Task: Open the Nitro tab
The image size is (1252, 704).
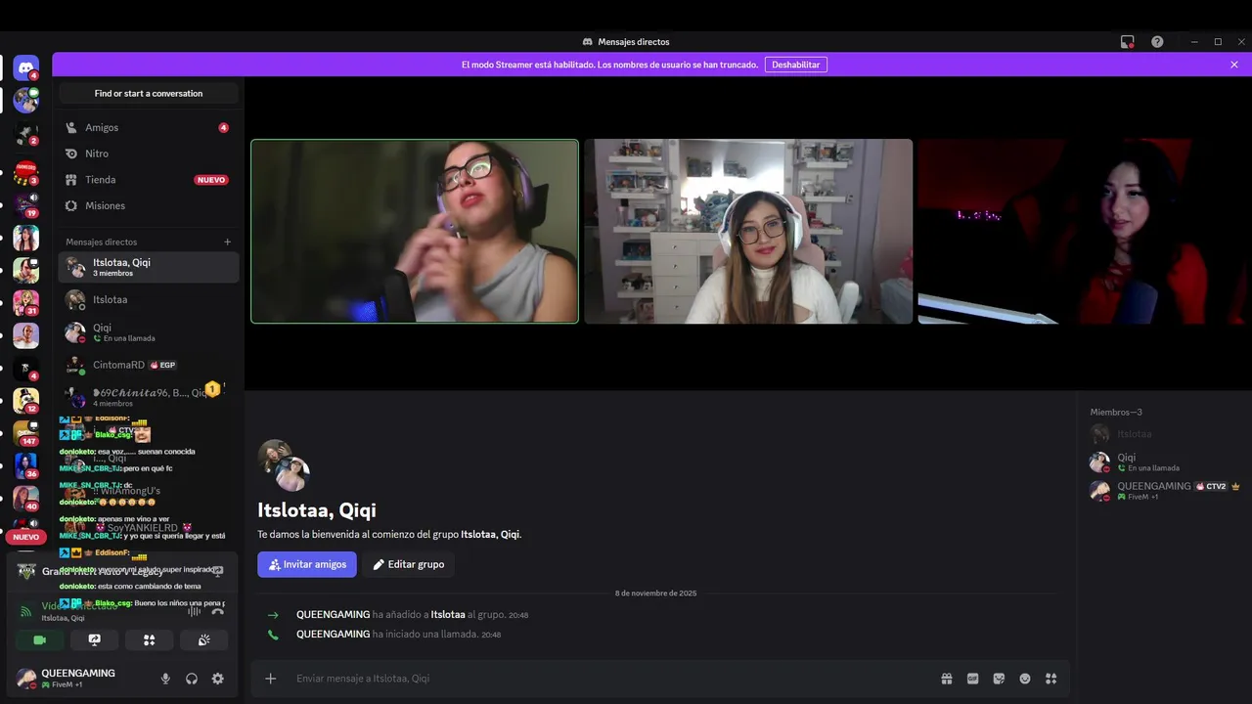Action: [x=149, y=154]
